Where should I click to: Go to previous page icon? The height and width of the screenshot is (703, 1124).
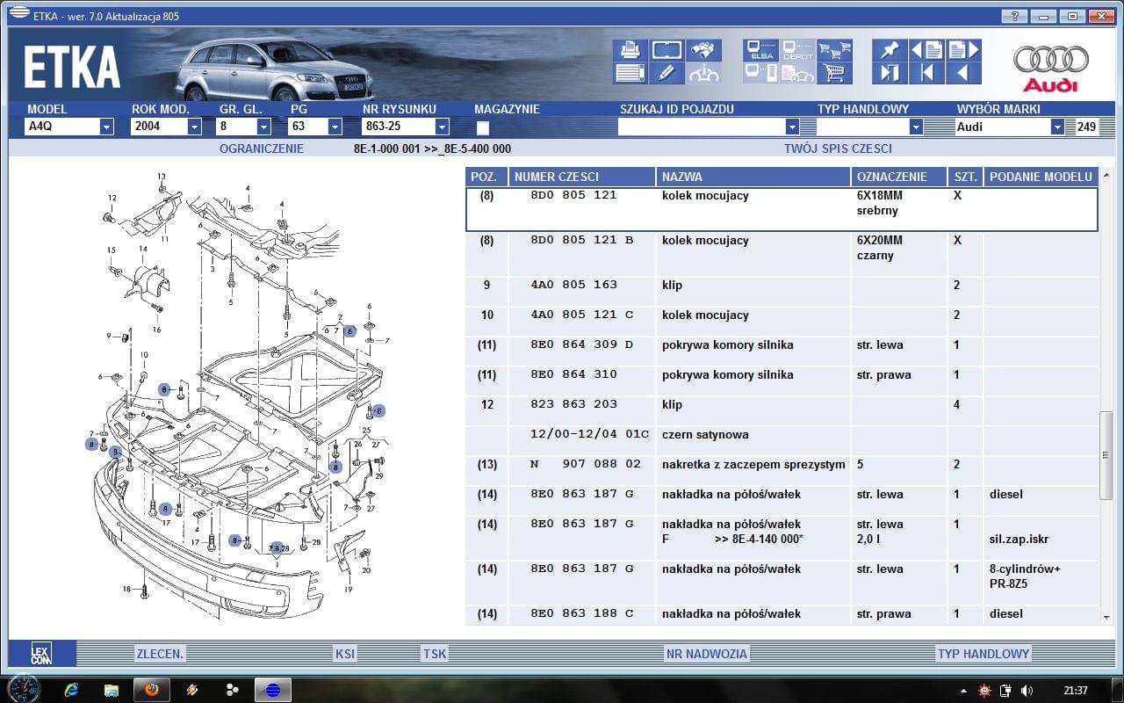click(x=926, y=50)
